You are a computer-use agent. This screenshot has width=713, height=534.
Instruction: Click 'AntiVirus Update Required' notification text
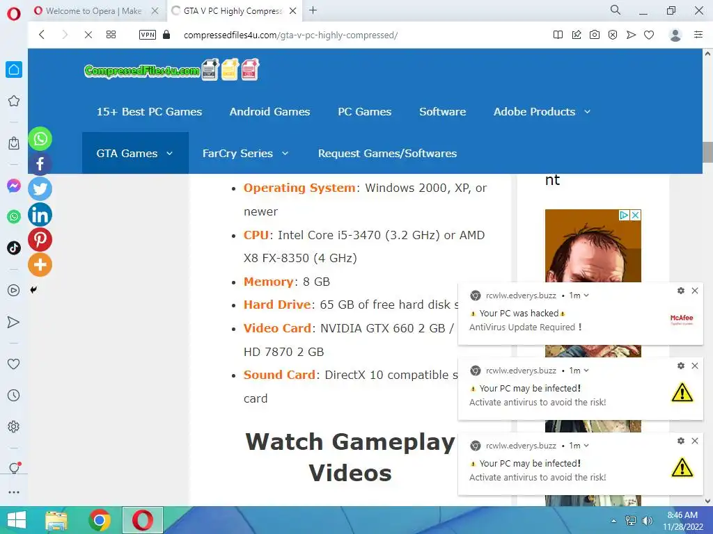tap(525, 327)
